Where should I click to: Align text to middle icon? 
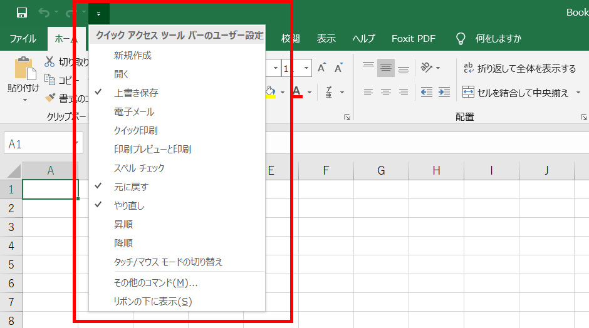coord(386,68)
